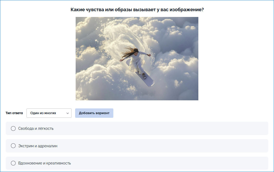Viewport: 274px width, 172px height.
Task: Mark the "Вдохновение и креативность" radio option
Action: pos(13,163)
